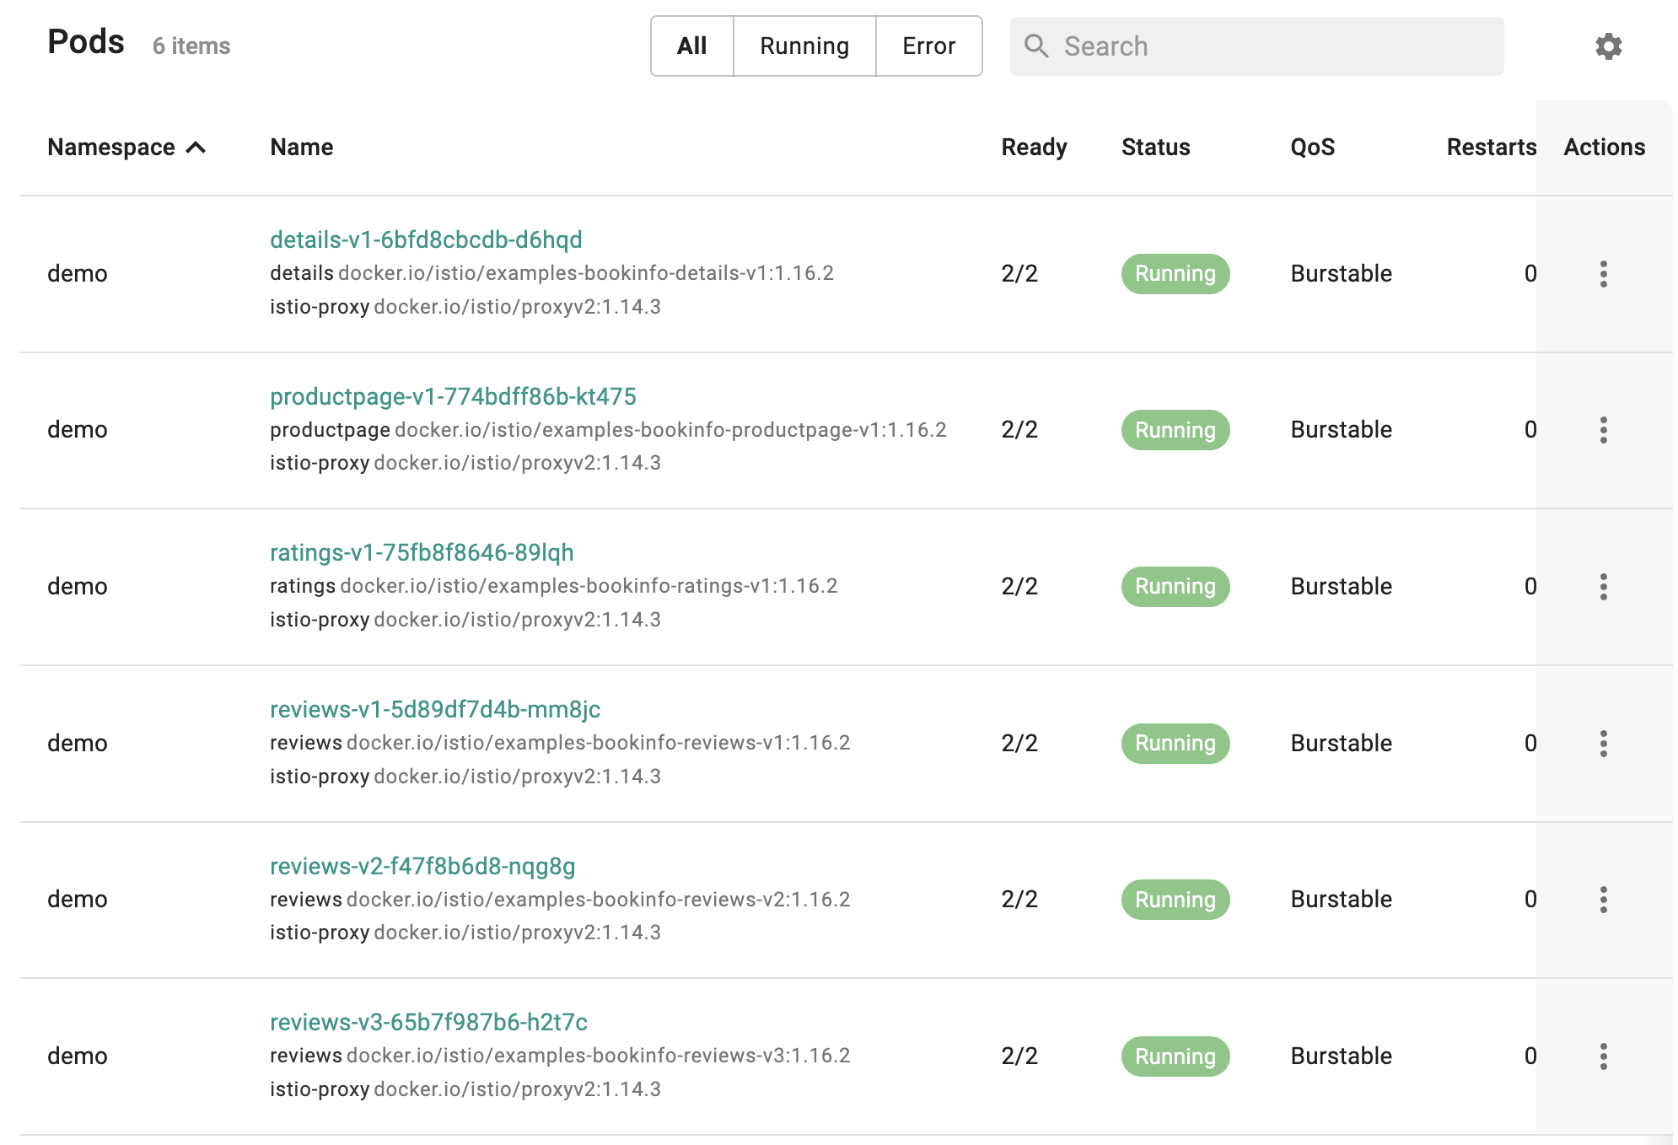Sort by the Name column header
The height and width of the screenshot is (1145, 1678).
302,148
